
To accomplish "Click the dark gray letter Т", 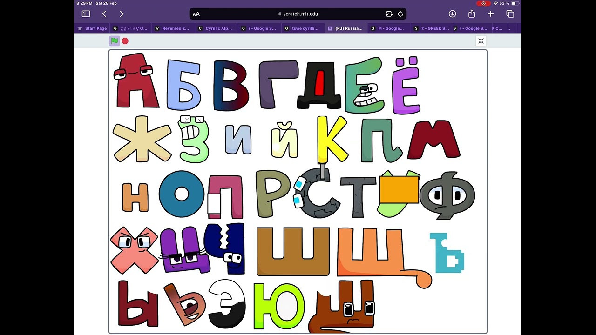I will [358, 196].
